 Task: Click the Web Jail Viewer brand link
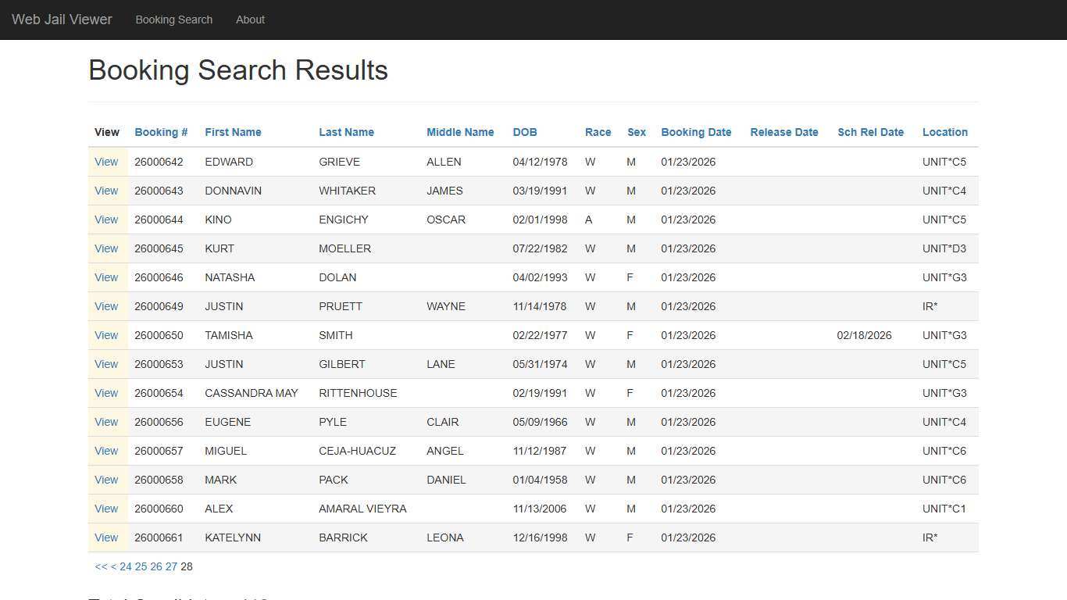pos(61,20)
